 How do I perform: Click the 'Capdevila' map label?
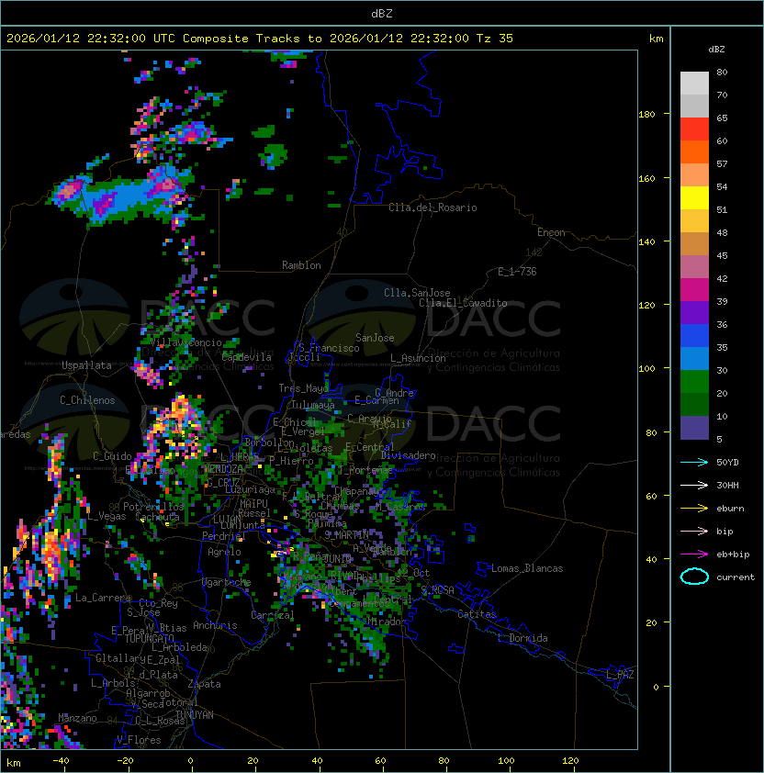pos(247,357)
